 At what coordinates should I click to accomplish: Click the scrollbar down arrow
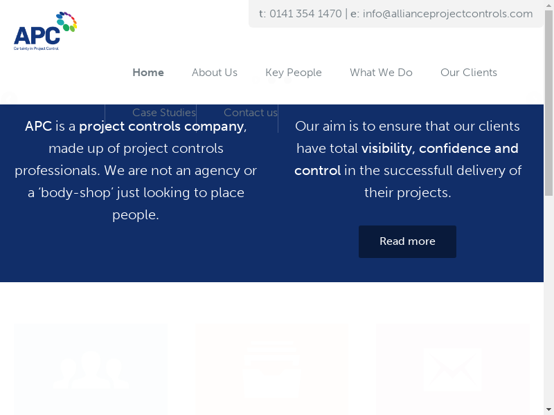(548, 409)
